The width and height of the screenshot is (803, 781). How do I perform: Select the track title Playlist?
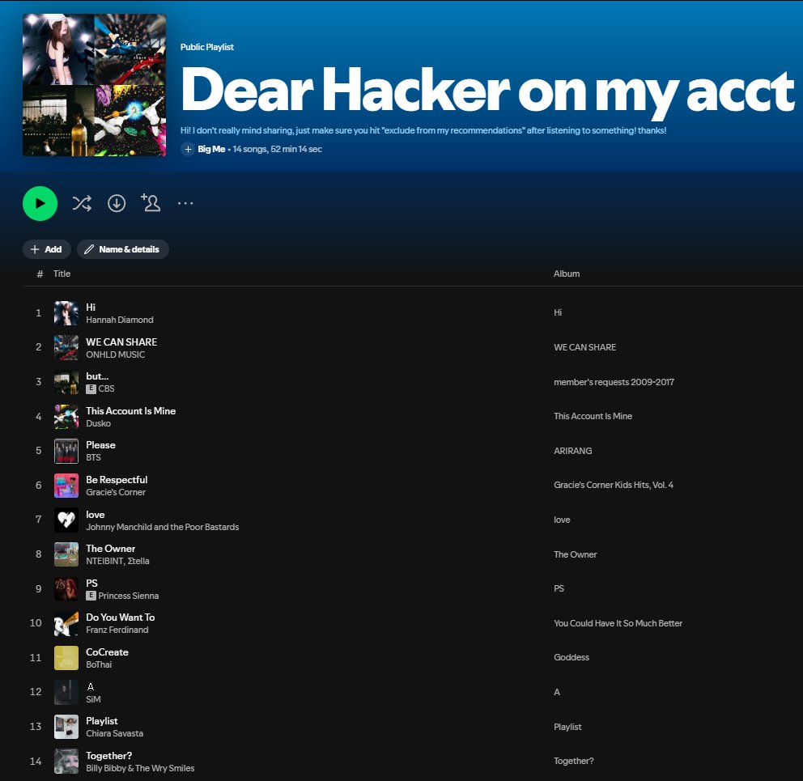102,720
